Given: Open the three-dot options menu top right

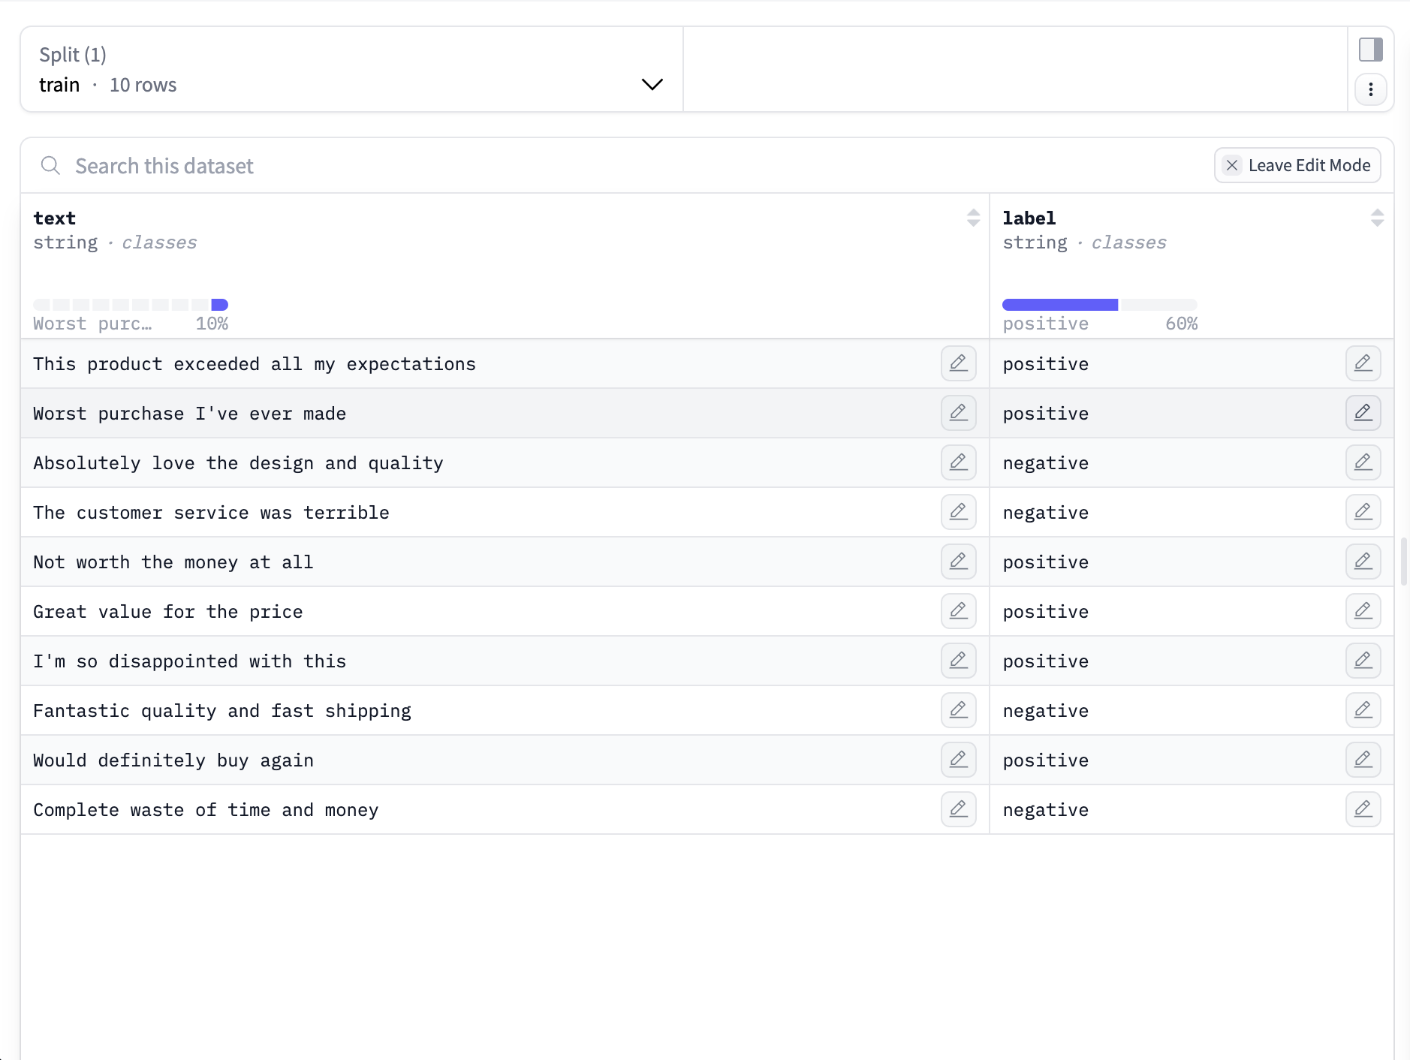Looking at the screenshot, I should (1372, 89).
